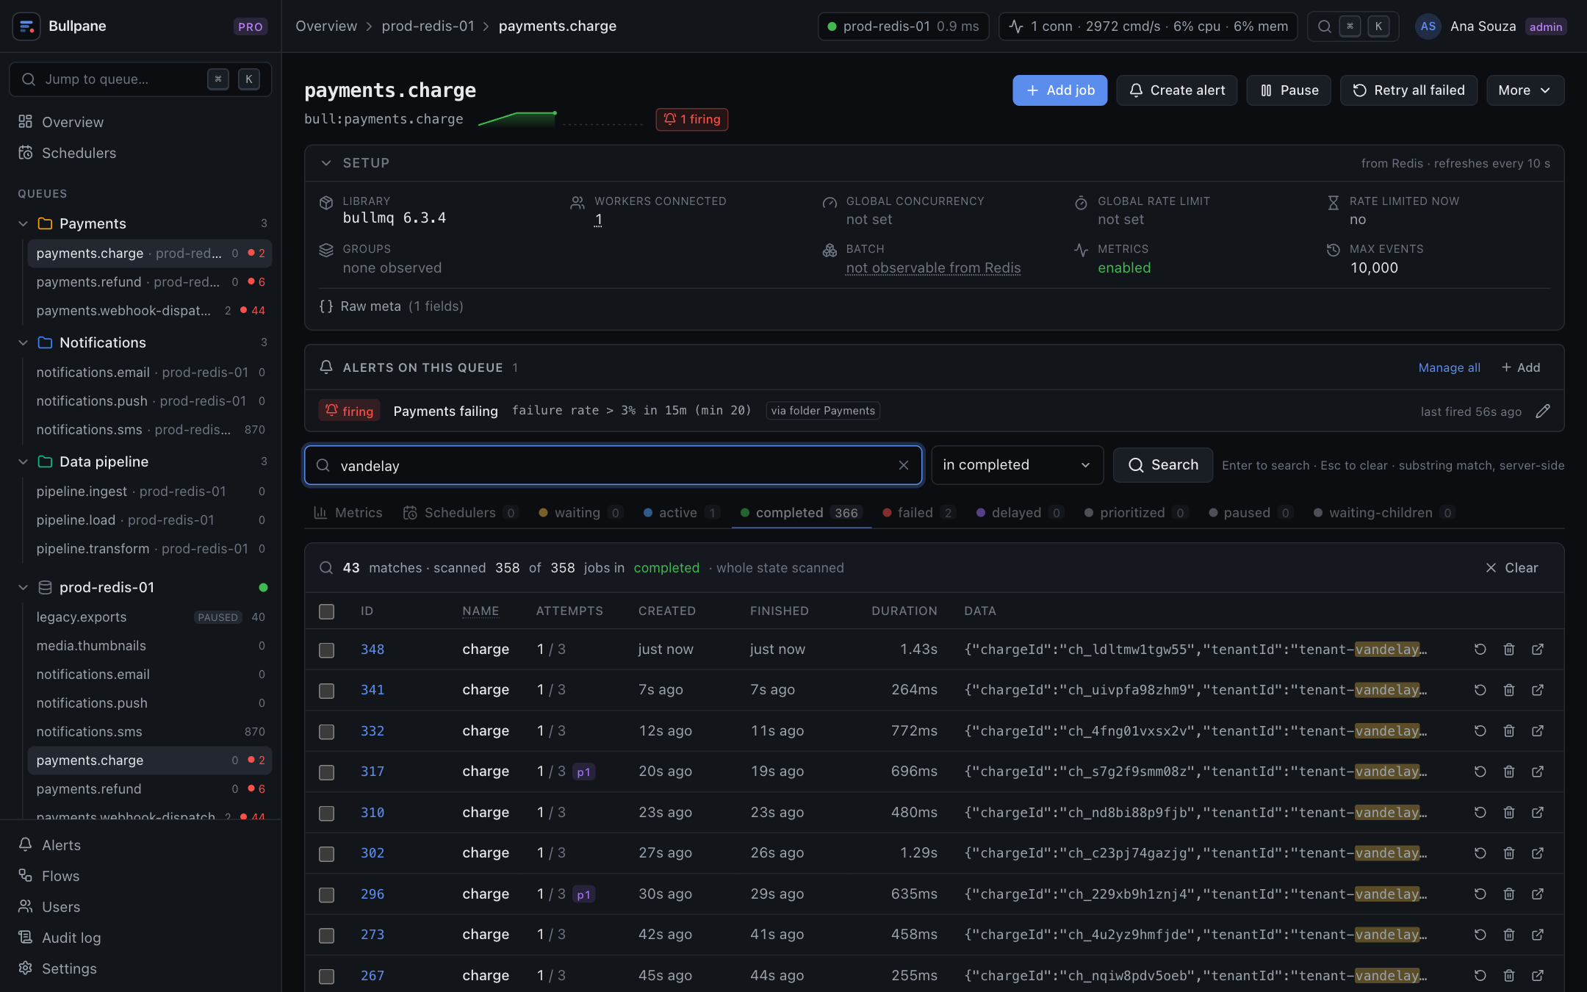The height and width of the screenshot is (992, 1587).
Task: Open job 267 external link icon
Action: [x=1538, y=976]
